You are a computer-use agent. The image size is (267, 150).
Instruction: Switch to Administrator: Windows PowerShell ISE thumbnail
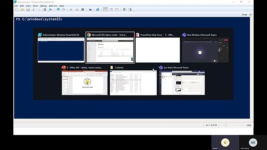click(61, 48)
